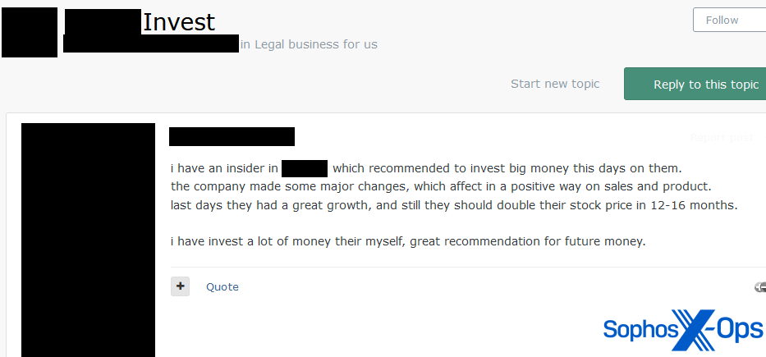Click the reaction icon at post's bottom right
Image resolution: width=766 pixels, height=357 pixels.
(759, 286)
